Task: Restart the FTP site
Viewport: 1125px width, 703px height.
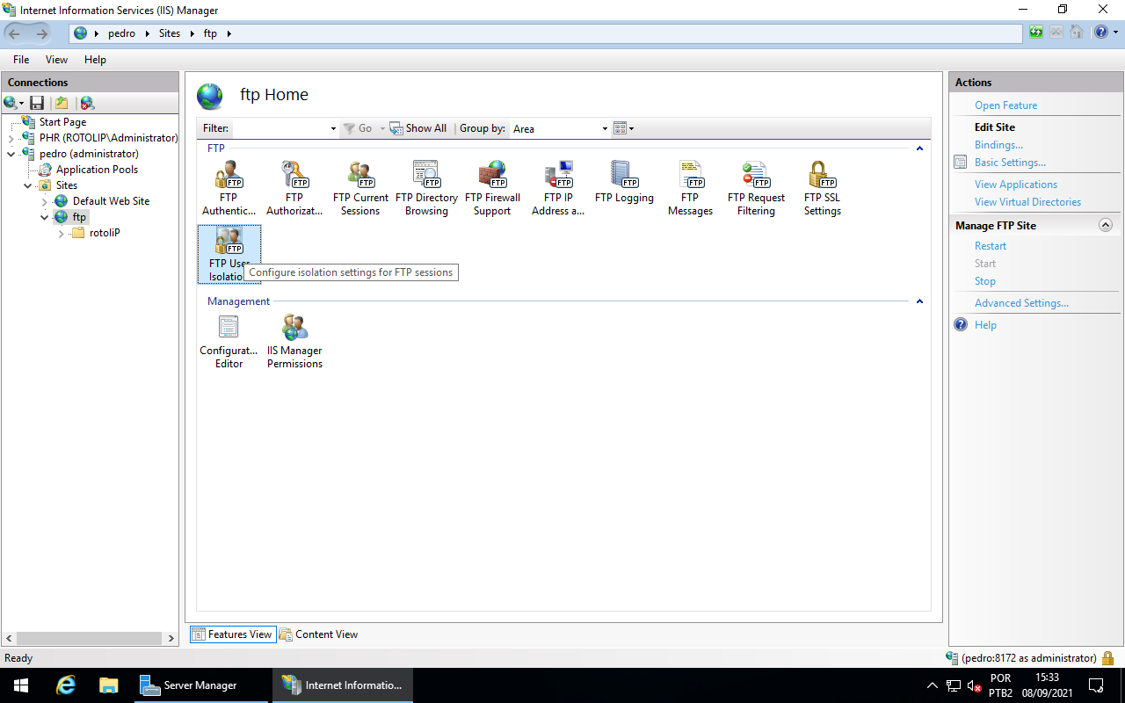Action: tap(990, 245)
